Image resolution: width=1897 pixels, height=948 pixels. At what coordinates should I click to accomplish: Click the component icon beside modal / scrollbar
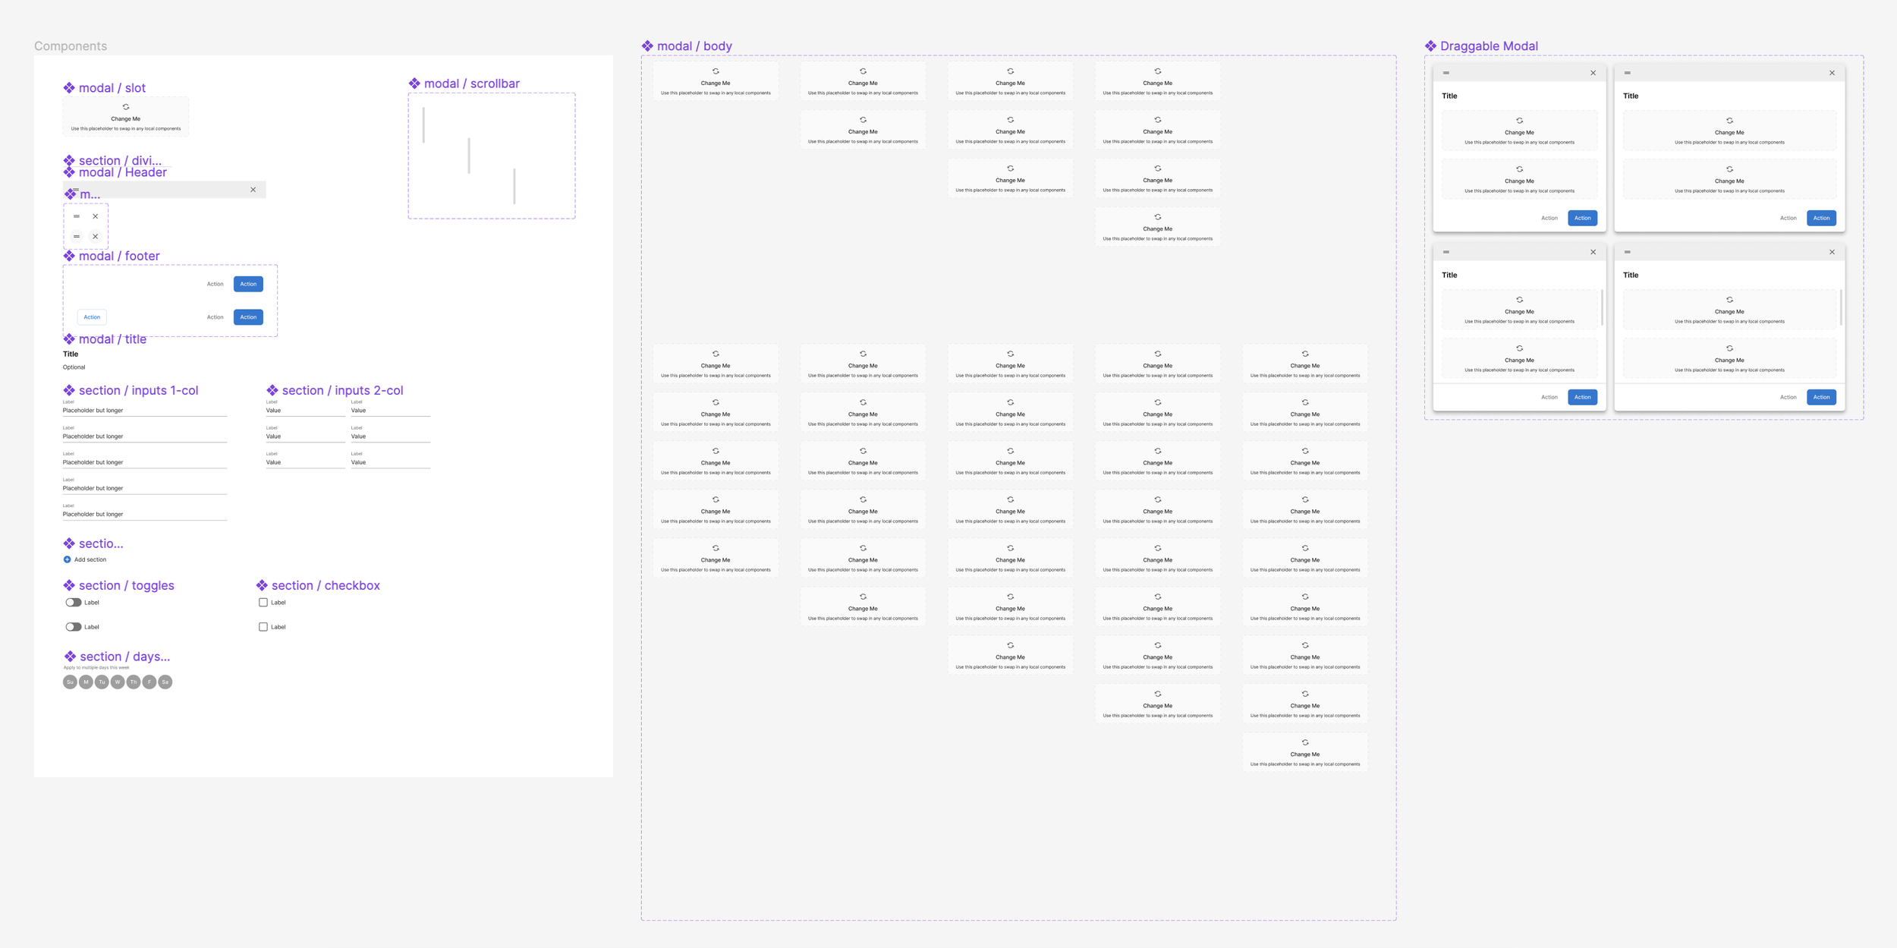pos(414,83)
